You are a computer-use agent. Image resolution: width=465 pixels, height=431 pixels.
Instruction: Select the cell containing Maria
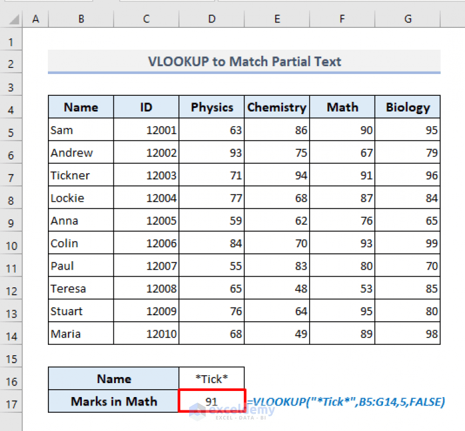coord(81,333)
